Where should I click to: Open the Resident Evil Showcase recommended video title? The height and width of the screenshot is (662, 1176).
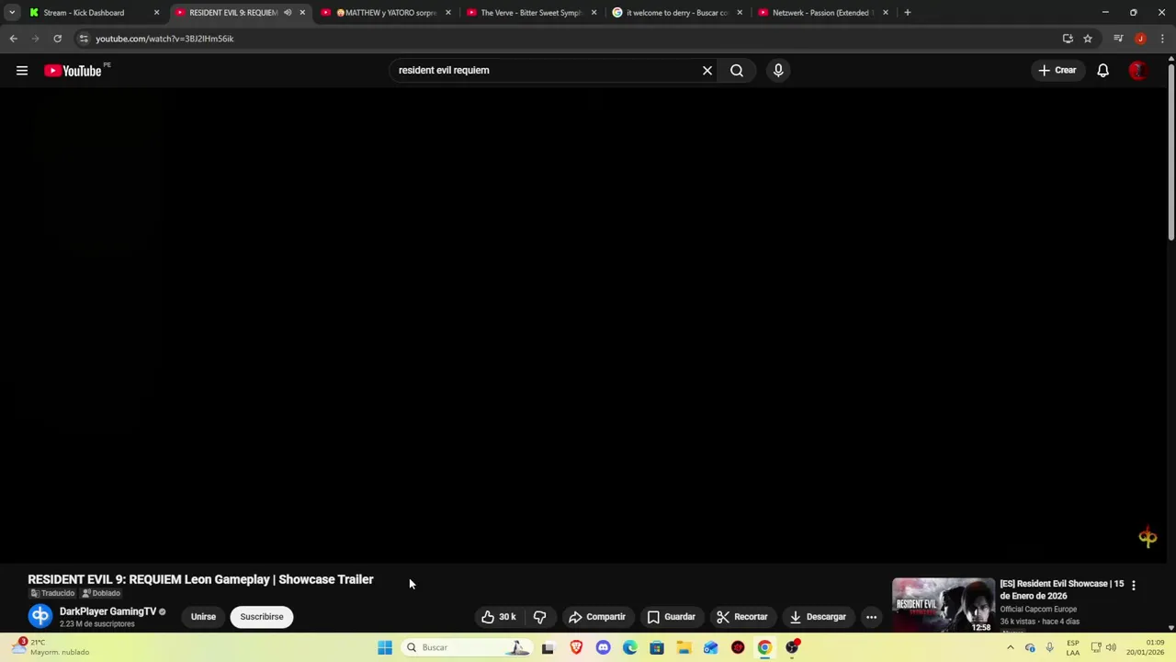(x=1061, y=589)
